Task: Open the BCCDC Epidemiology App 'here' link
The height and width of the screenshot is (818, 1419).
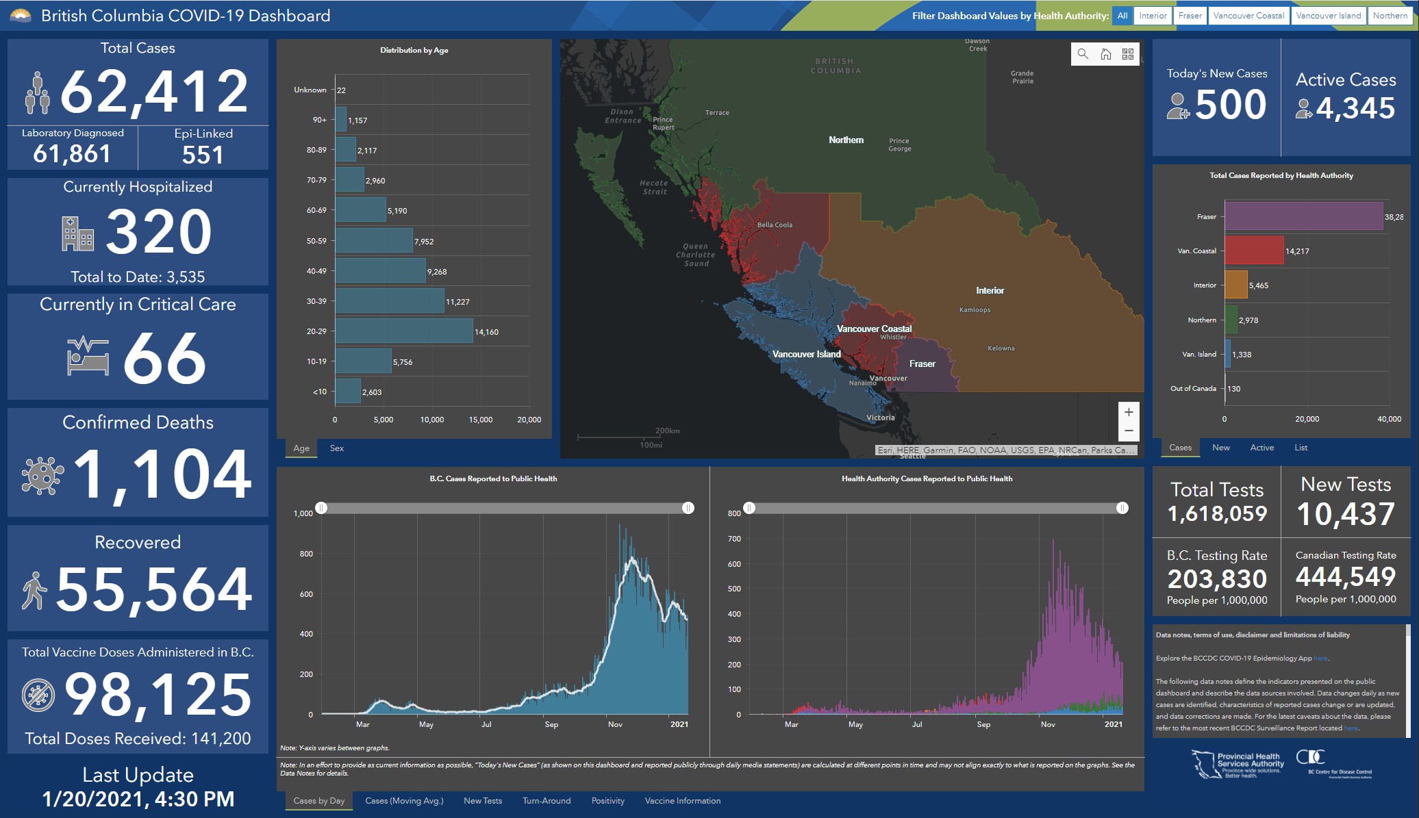Action: pyautogui.click(x=1321, y=659)
